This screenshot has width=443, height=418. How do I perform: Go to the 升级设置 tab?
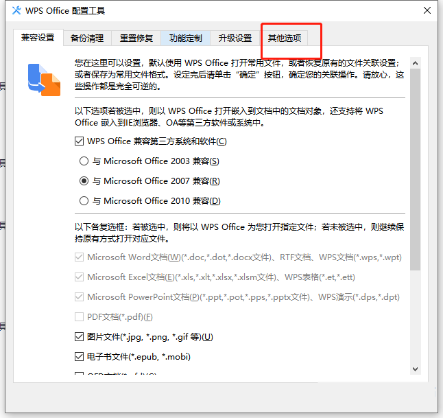[235, 38]
